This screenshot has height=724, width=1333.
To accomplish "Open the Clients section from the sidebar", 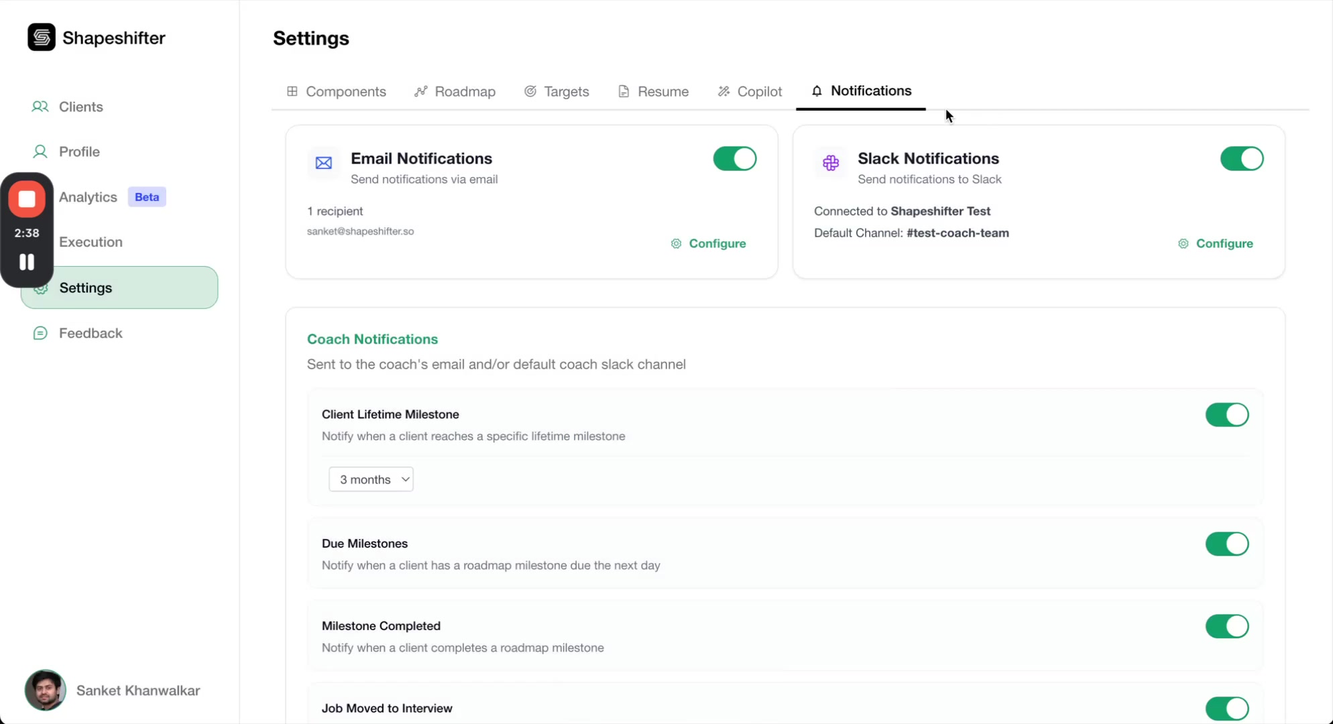I will coord(81,107).
